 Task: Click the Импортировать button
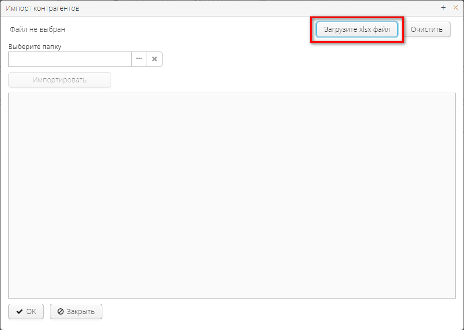[60, 80]
